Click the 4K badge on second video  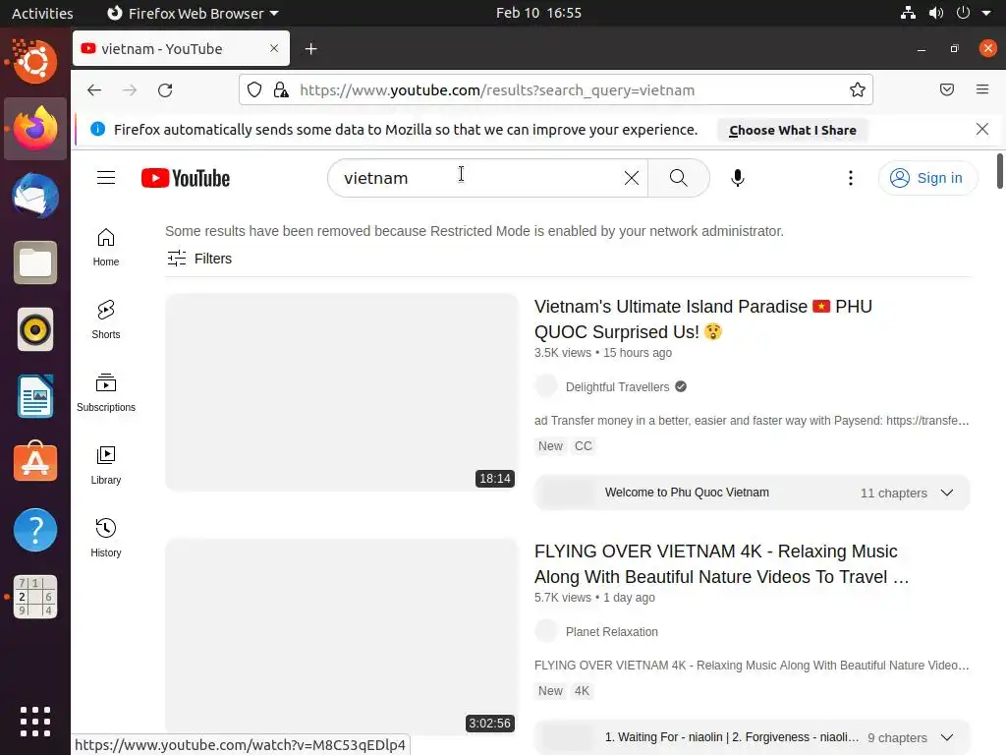(x=582, y=691)
